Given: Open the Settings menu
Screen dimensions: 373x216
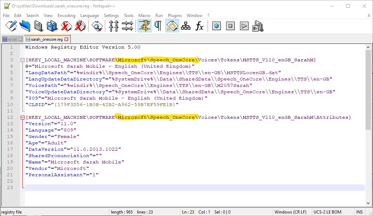Looking at the screenshot, I should 111,16.
